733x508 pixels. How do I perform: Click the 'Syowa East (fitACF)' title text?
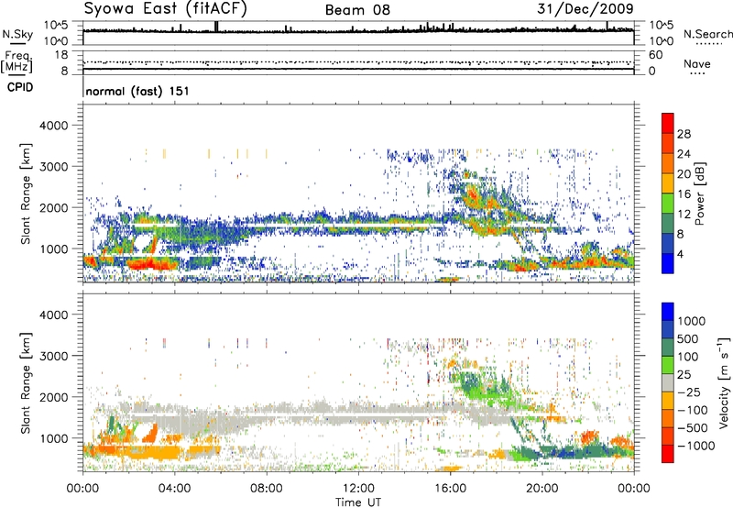click(165, 9)
